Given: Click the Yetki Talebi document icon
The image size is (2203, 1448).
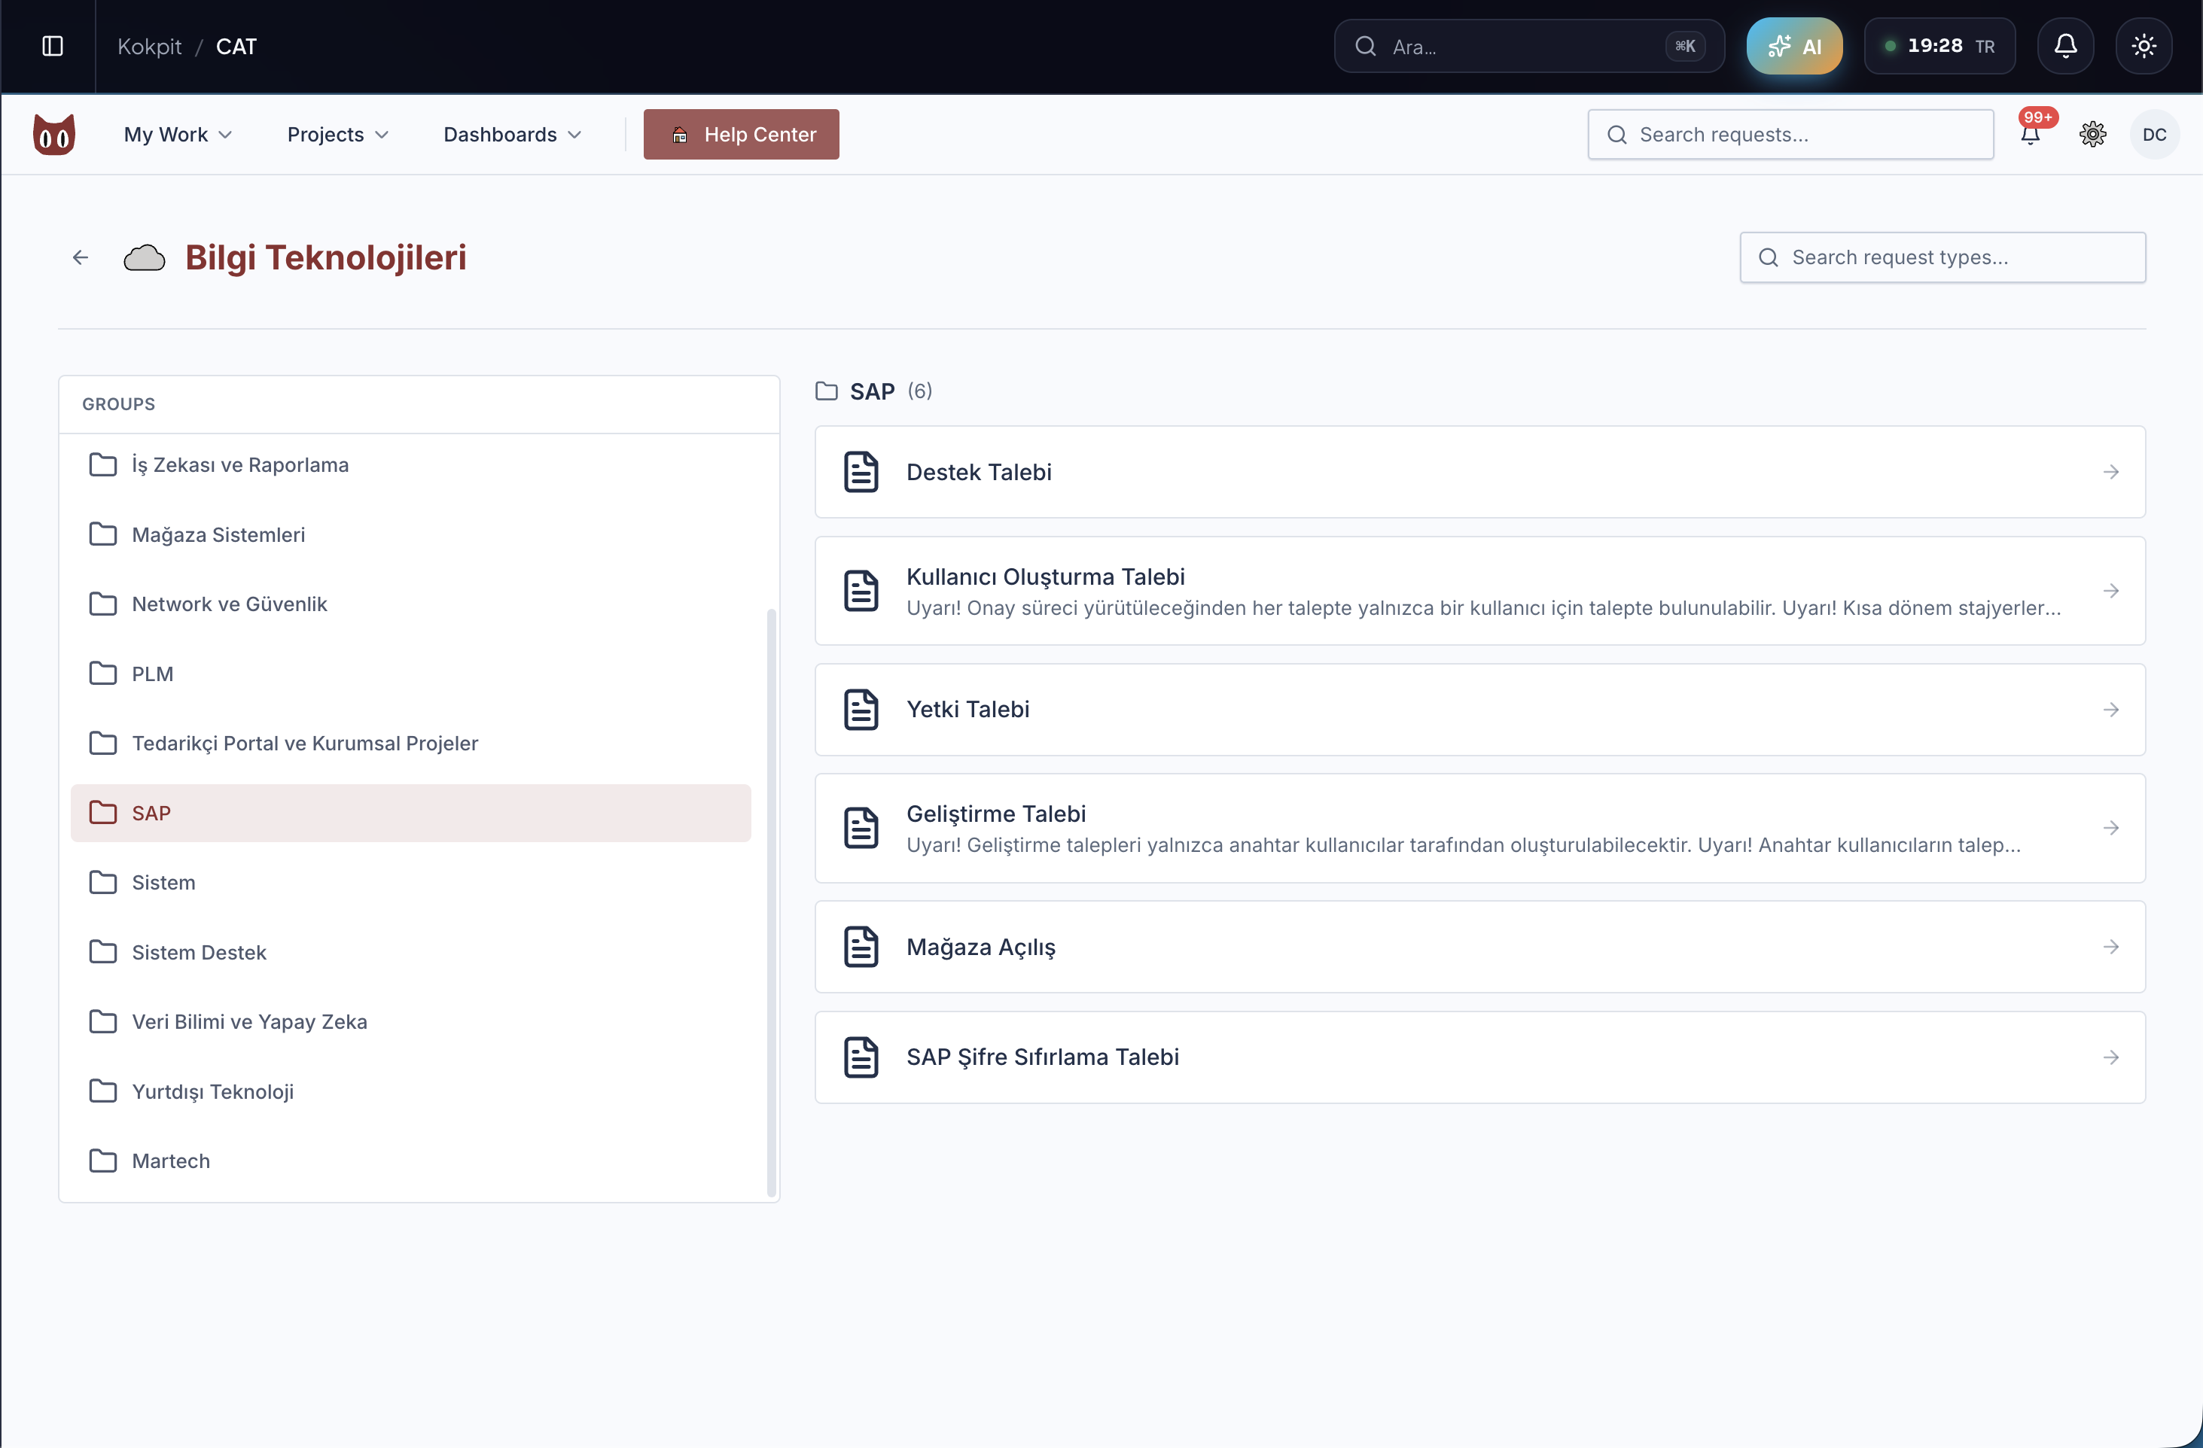Looking at the screenshot, I should [861, 710].
